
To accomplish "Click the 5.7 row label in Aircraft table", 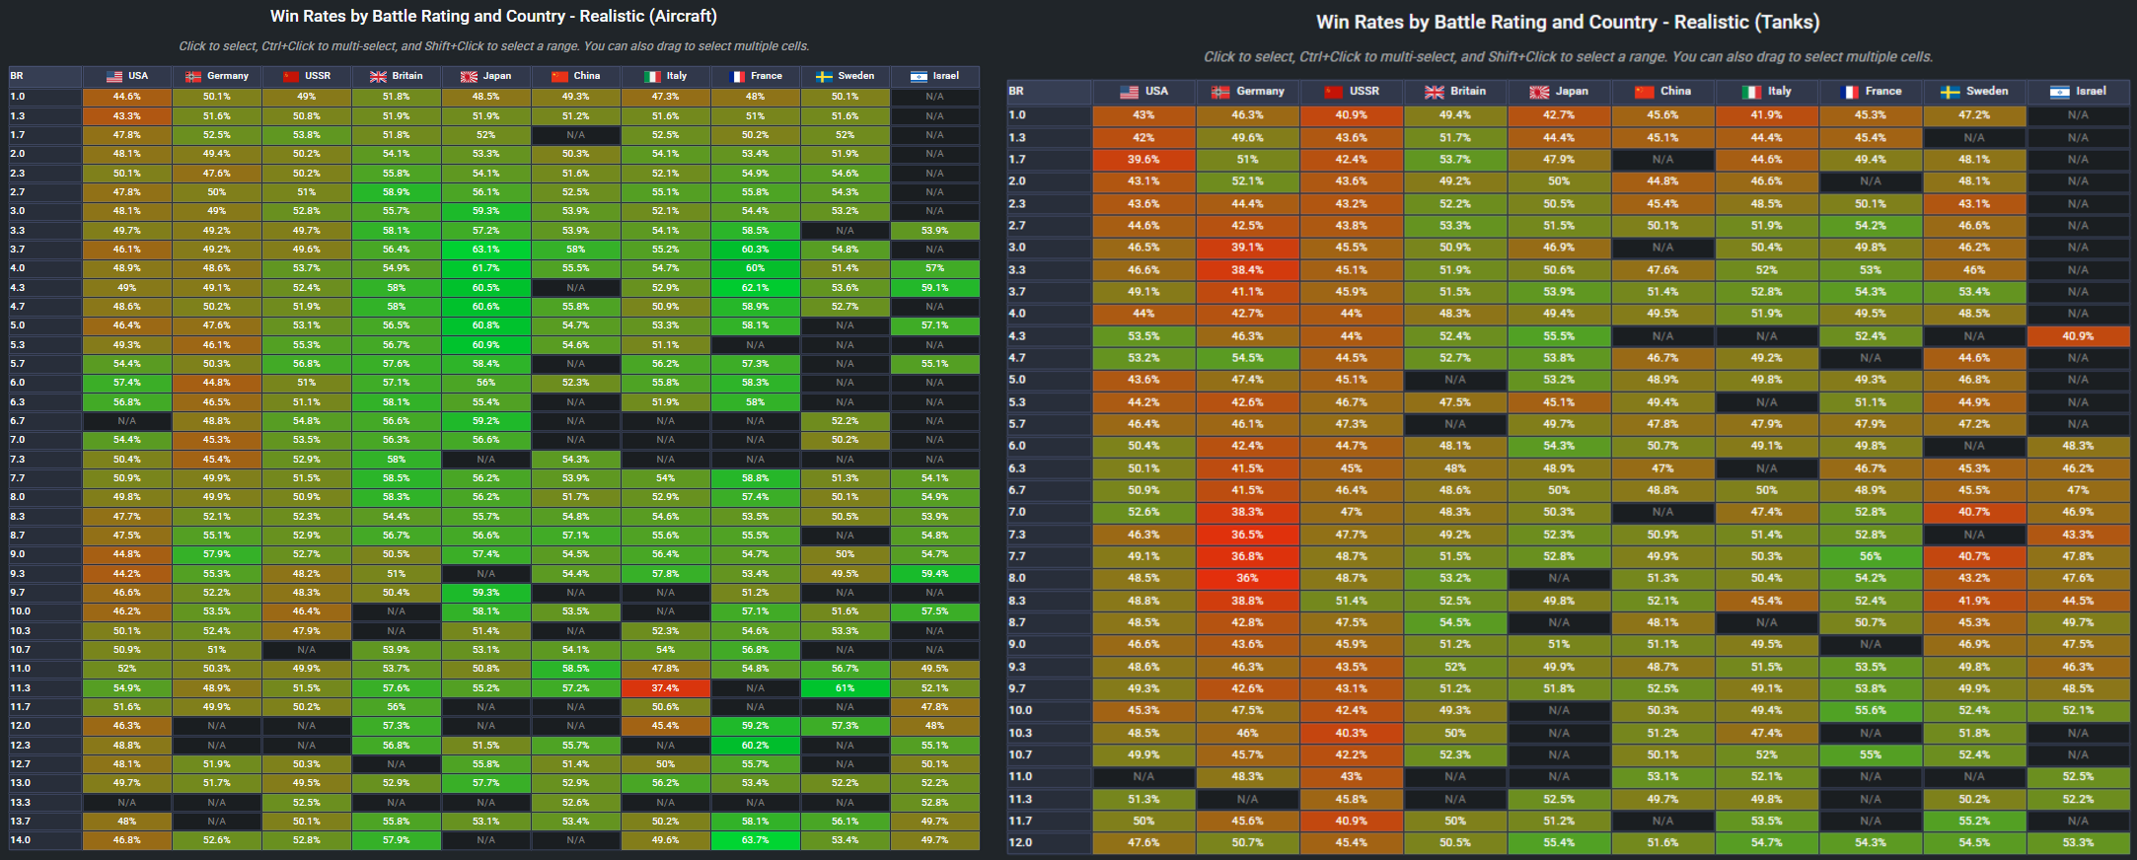I will [45, 364].
